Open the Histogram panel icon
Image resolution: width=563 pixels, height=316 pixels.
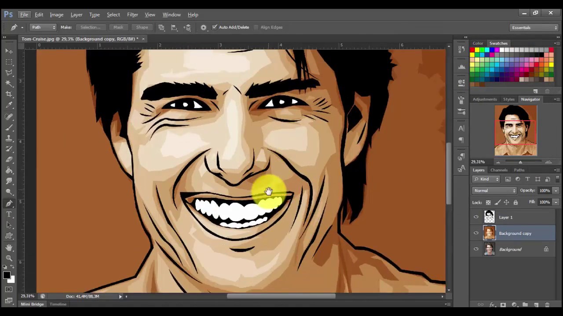[461, 67]
